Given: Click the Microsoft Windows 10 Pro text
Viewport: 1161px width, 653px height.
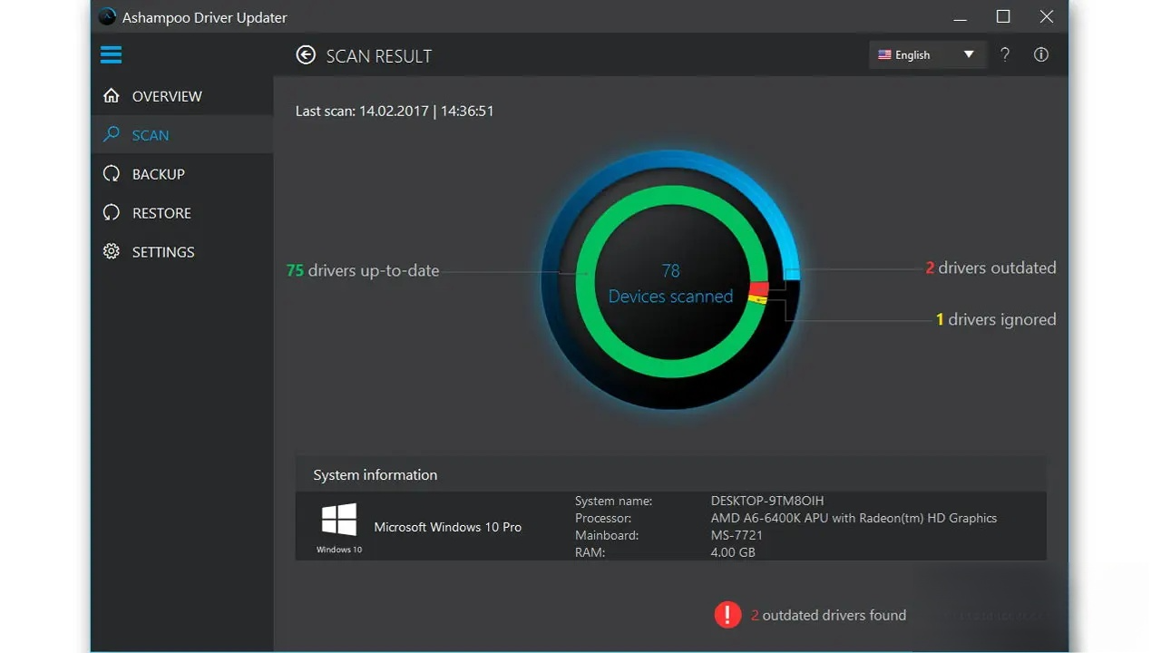Looking at the screenshot, I should pos(448,527).
